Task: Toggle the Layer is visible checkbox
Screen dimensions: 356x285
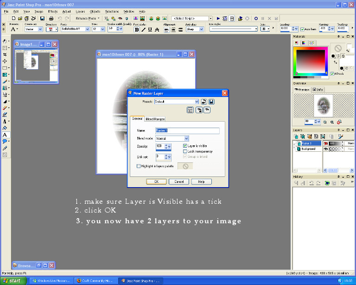Action: click(x=185, y=146)
